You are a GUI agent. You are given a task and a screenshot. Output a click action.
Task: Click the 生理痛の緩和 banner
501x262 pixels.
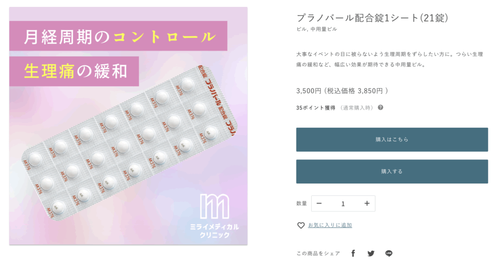(x=74, y=71)
